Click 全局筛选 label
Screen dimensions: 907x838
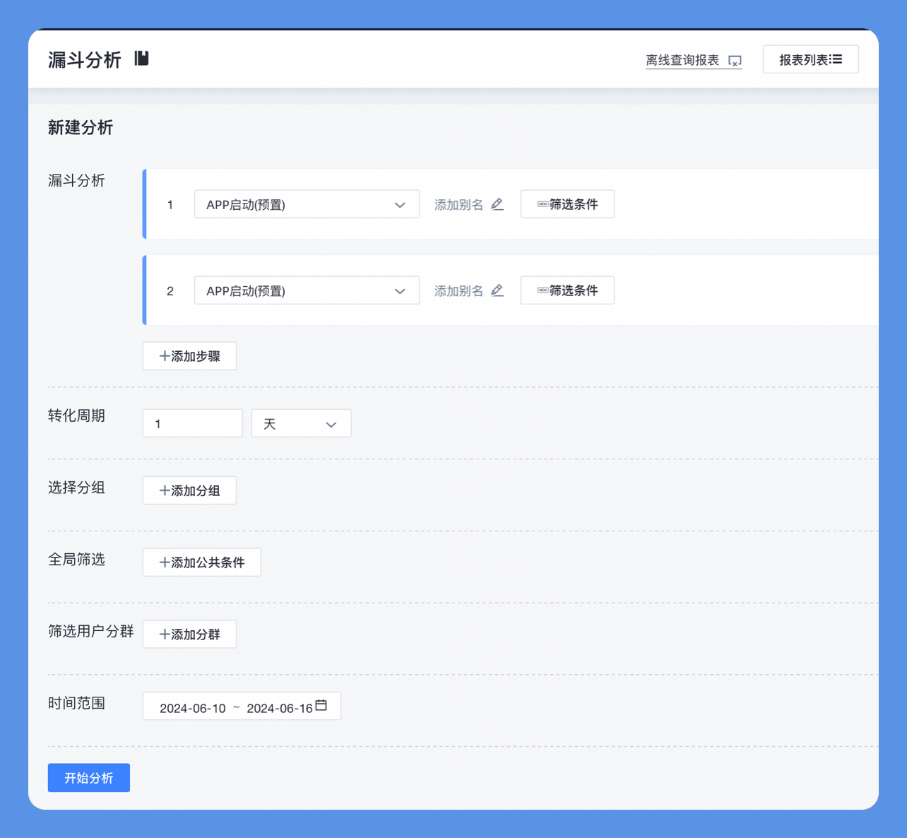(x=76, y=560)
